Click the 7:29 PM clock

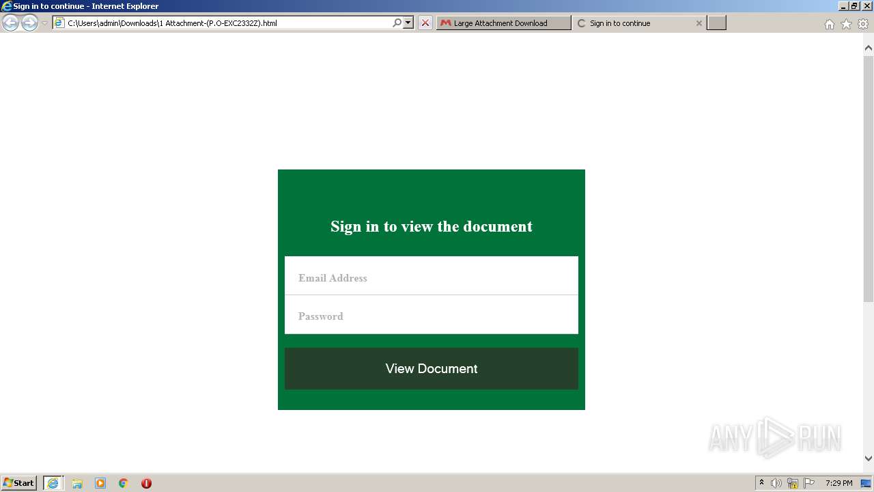838,483
